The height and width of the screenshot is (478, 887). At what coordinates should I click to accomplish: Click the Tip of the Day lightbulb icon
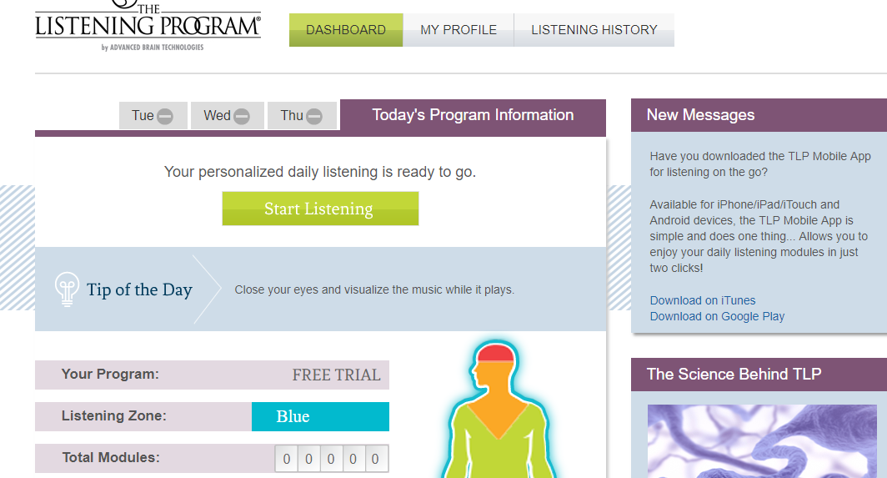[67, 289]
